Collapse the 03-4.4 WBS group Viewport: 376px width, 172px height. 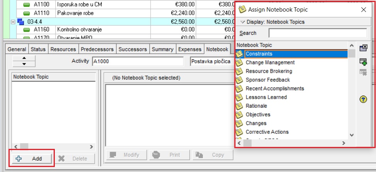[14, 22]
